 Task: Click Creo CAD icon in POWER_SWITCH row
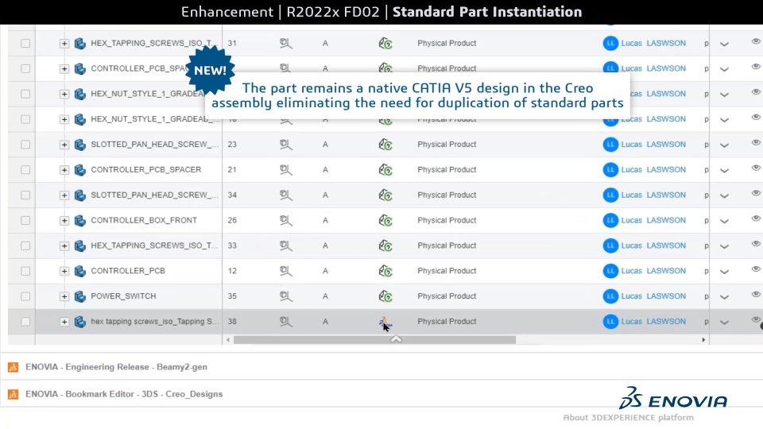[385, 296]
